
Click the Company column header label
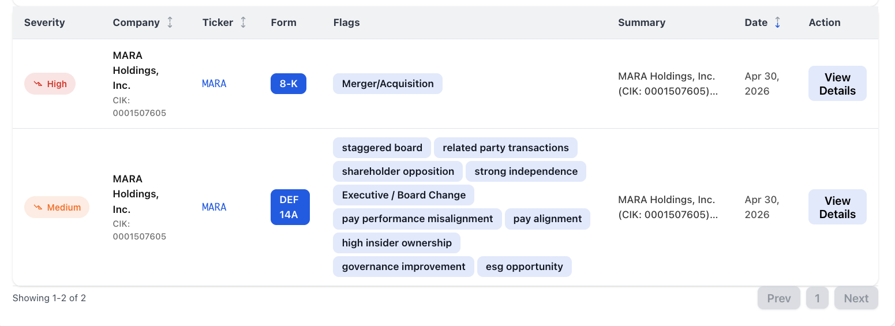pos(136,23)
